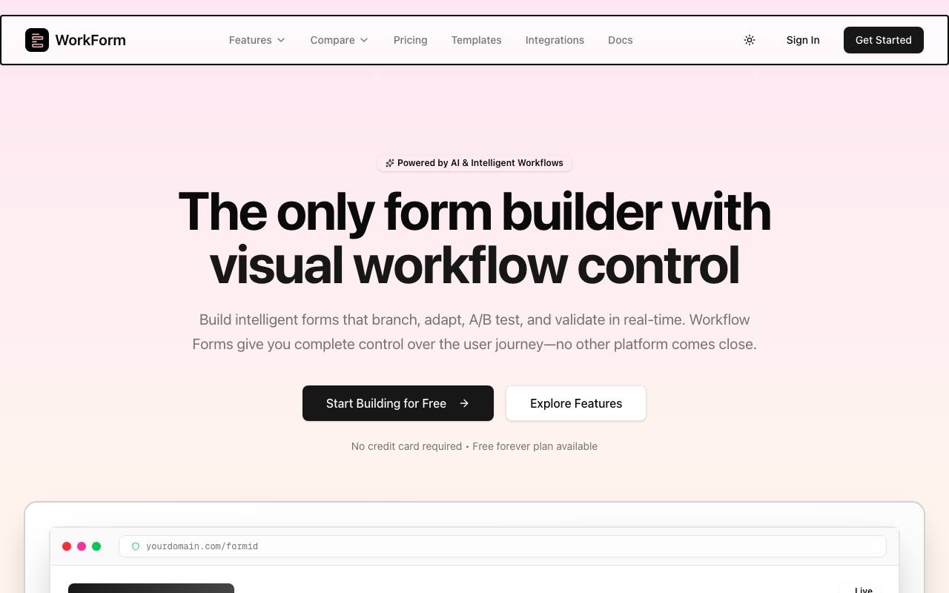949x593 pixels.
Task: Click the Get Started button
Action: [883, 40]
